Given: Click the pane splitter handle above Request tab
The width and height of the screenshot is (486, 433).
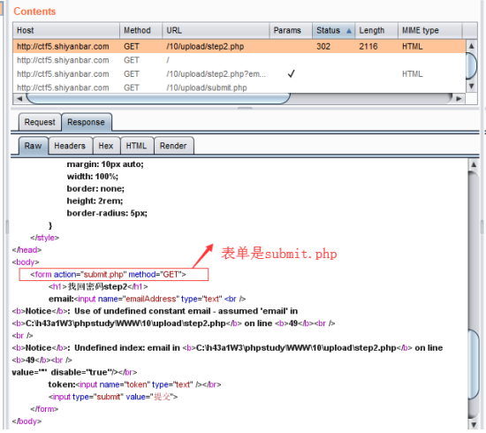Looking at the screenshot, I should click(245, 108).
